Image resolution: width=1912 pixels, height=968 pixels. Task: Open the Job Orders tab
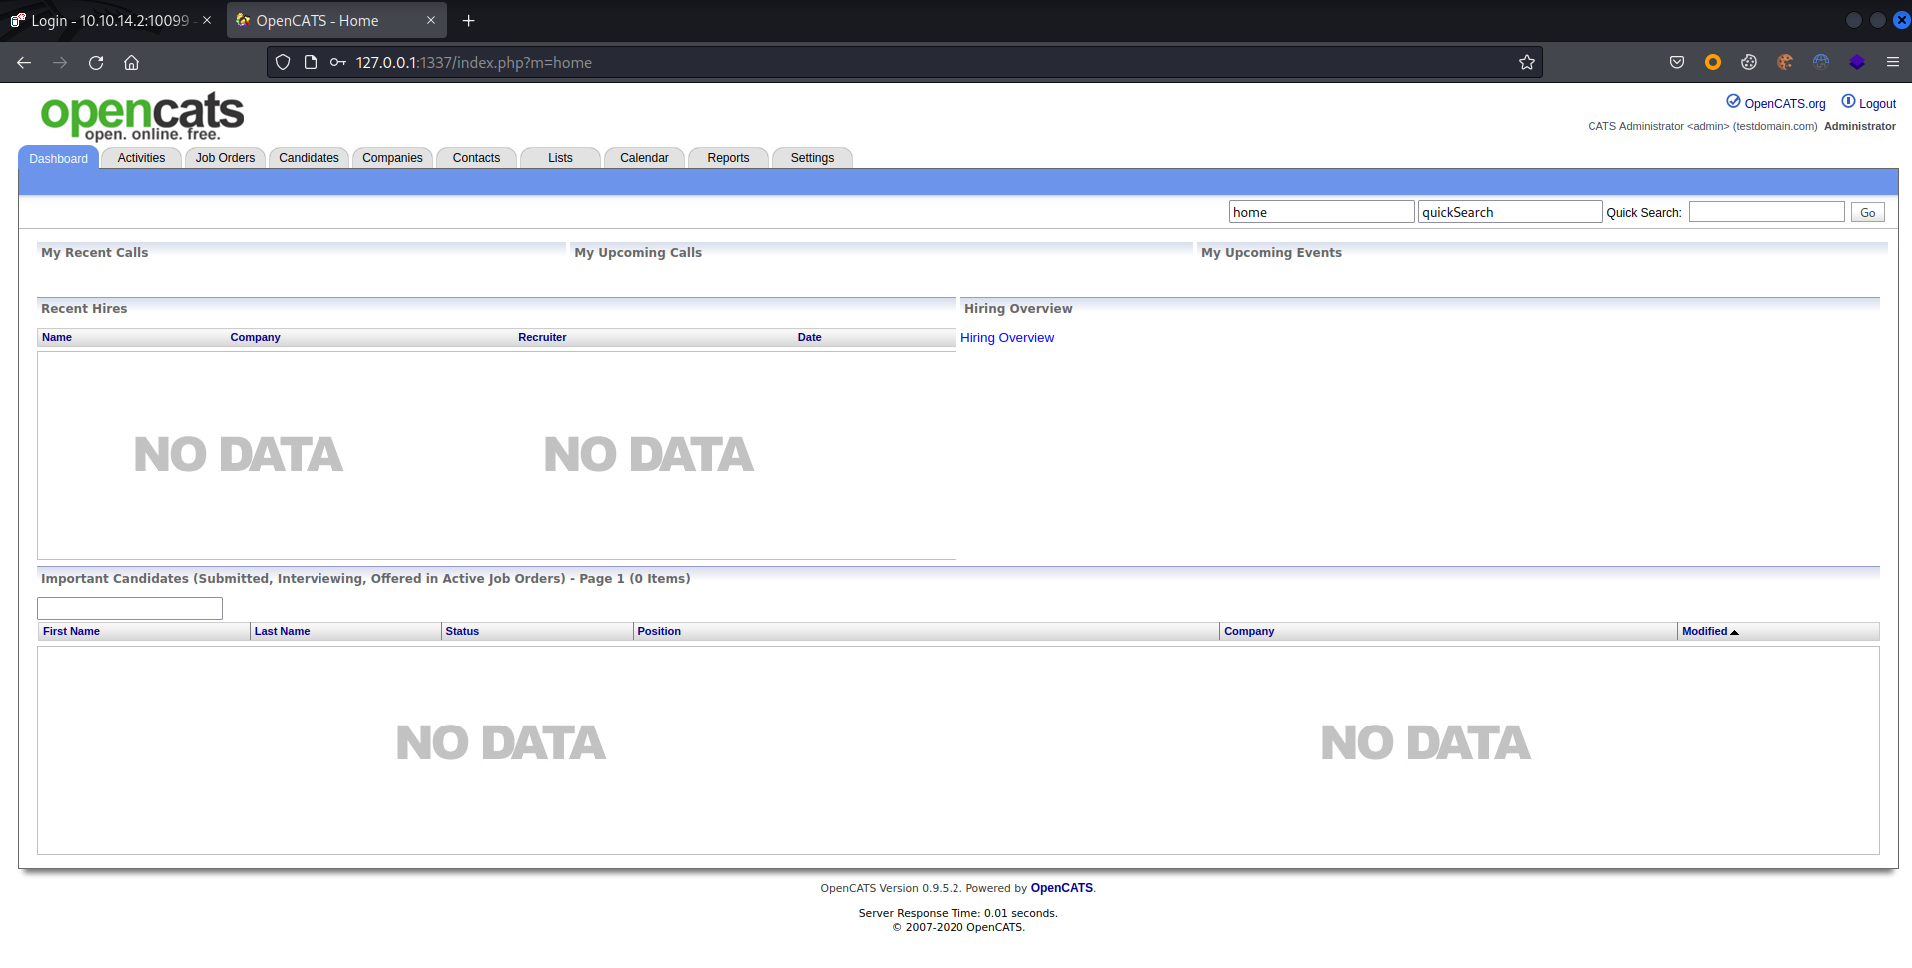225,158
